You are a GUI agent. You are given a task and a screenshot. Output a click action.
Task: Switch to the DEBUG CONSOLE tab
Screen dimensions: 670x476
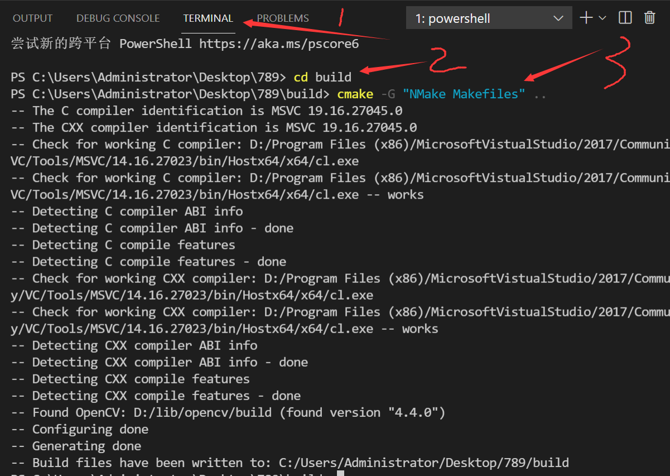coord(118,17)
